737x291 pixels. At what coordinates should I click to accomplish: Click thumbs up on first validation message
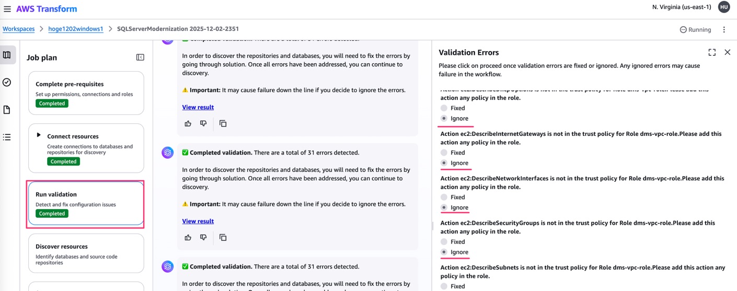pos(188,124)
